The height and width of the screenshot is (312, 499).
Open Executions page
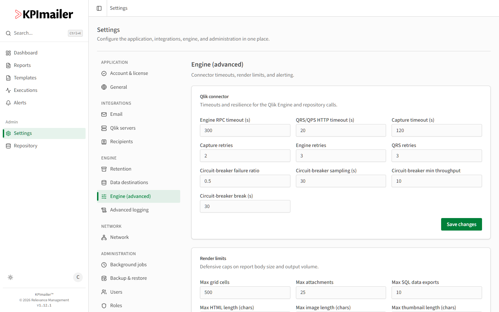(x=44, y=90)
